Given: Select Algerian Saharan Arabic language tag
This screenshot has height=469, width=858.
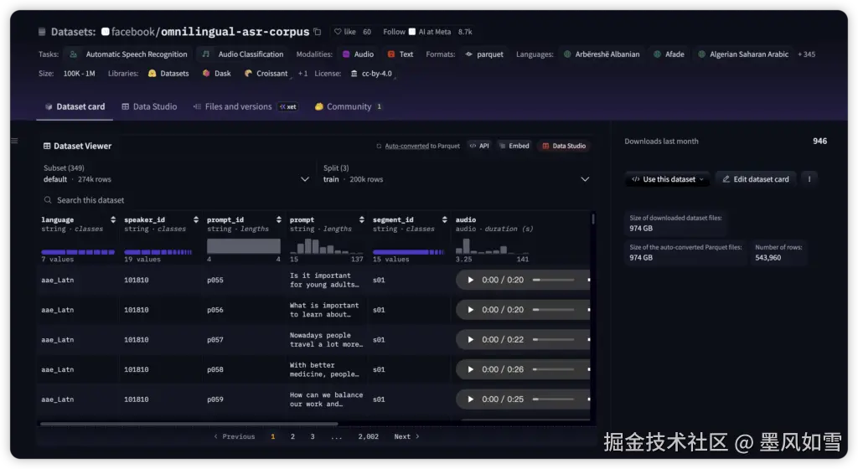Looking at the screenshot, I should click(x=743, y=54).
